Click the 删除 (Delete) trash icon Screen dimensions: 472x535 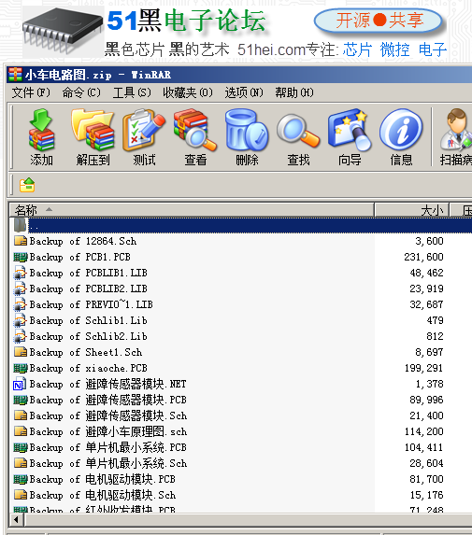pos(247,137)
